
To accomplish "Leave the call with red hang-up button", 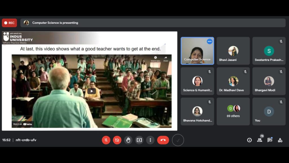I will click(x=163, y=140).
